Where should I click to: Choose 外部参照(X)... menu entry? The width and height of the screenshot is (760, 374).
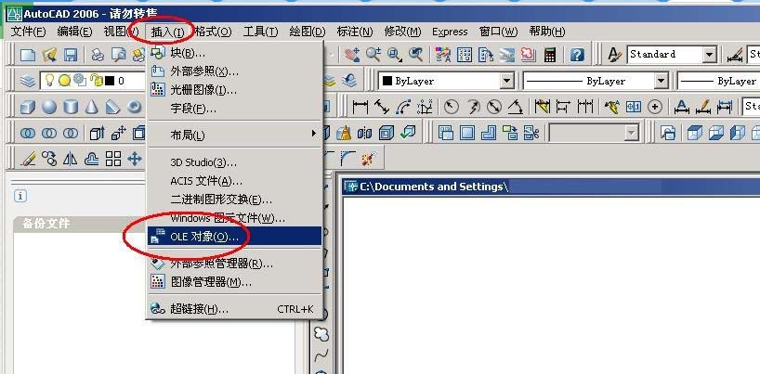point(234,71)
